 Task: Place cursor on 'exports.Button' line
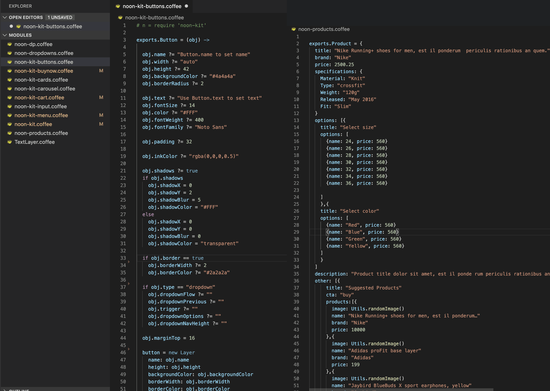(x=173, y=40)
